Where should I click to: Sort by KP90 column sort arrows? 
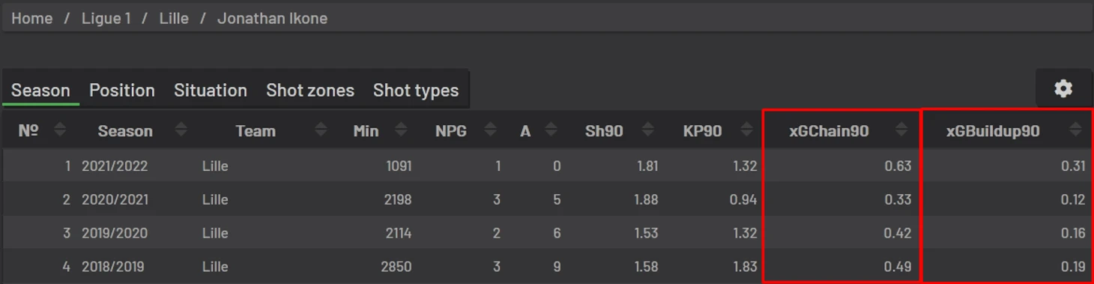click(x=747, y=130)
